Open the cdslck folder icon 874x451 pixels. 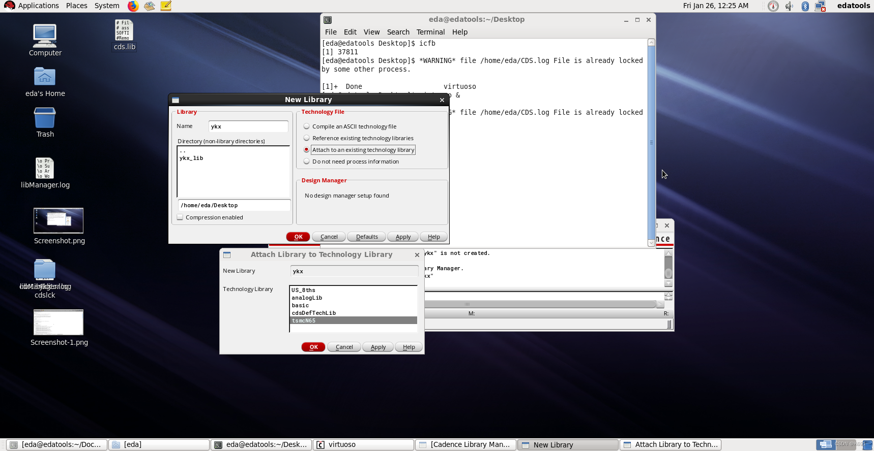45,270
